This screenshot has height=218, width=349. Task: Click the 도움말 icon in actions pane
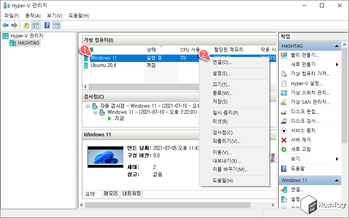coord(284,169)
